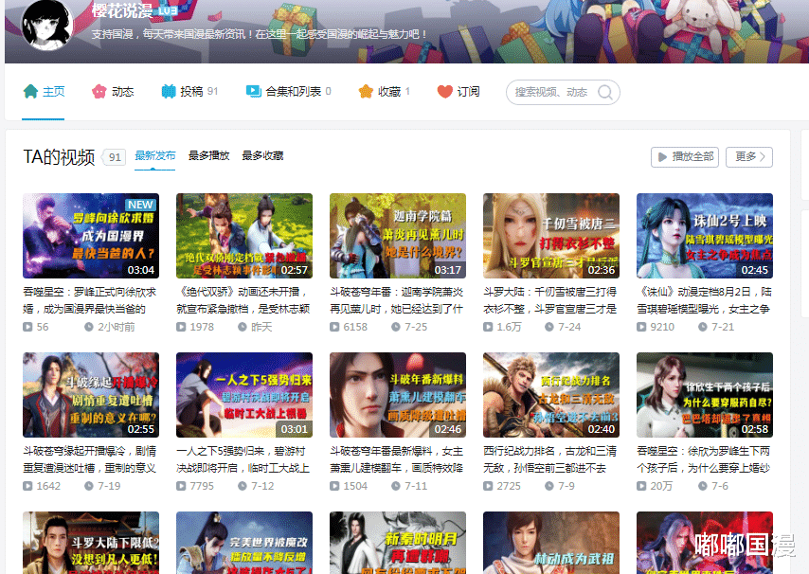This screenshot has width=809, height=574.
Task: Click the orange 收藏 star icon
Action: pyautogui.click(x=366, y=91)
